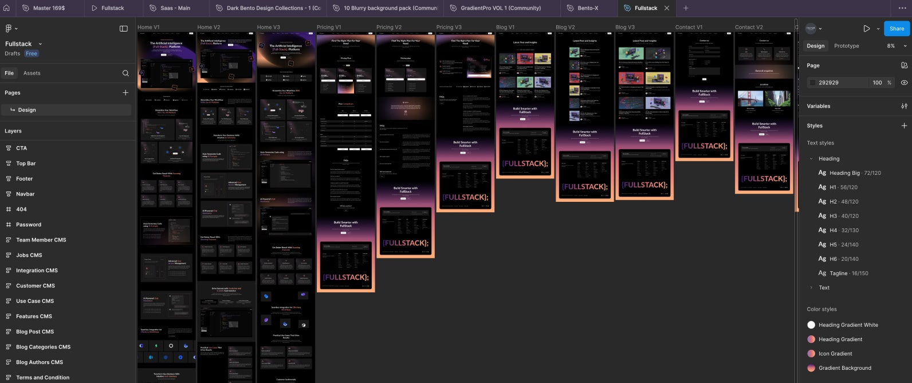Click the section icon of Features CMS
The height and width of the screenshot is (383, 912).
tap(9, 316)
